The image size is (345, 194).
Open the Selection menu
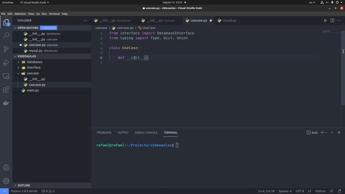tap(20, 14)
